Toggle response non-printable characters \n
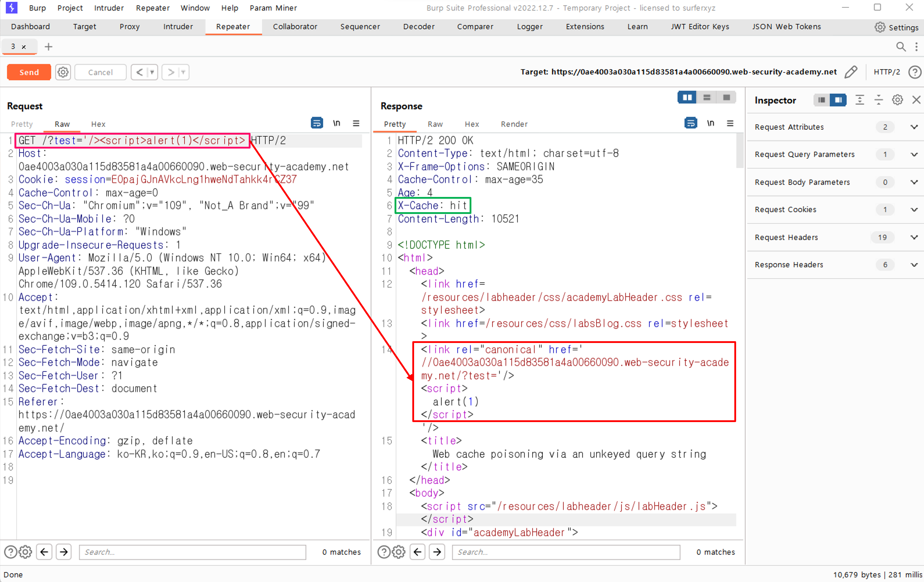 pyautogui.click(x=711, y=123)
